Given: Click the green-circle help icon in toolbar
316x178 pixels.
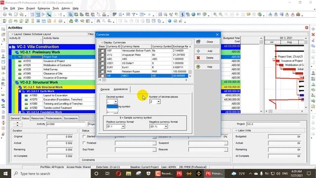Looking at the screenshot, I should [260, 14].
